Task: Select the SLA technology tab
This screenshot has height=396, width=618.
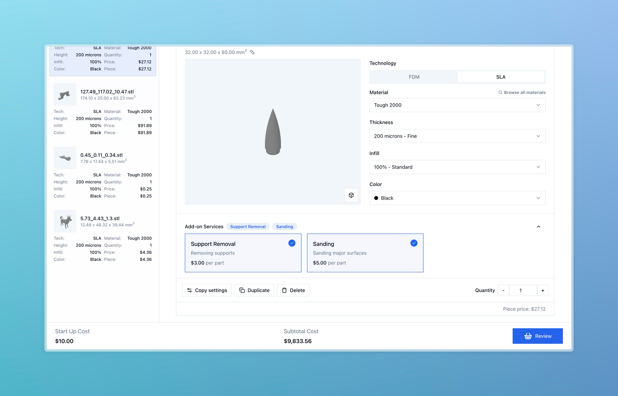Action: click(x=501, y=77)
